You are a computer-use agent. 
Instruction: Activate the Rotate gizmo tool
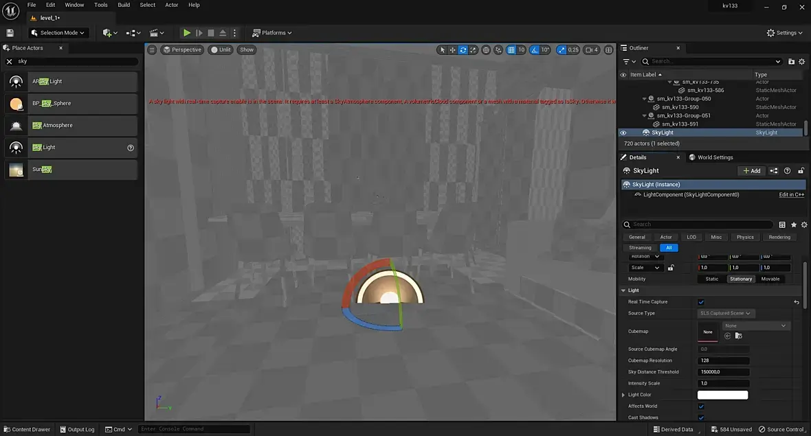(x=463, y=49)
